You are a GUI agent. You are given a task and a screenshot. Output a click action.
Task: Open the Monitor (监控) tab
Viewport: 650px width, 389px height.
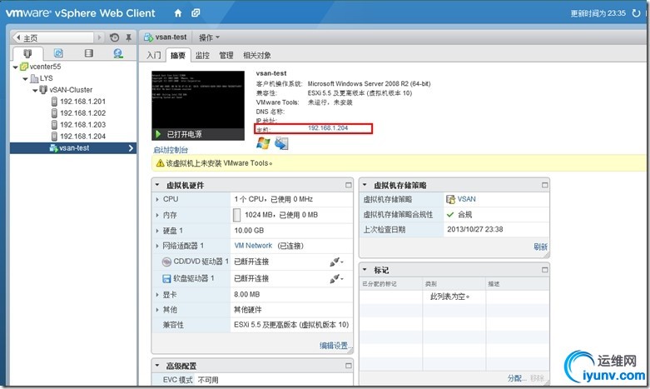[202, 55]
